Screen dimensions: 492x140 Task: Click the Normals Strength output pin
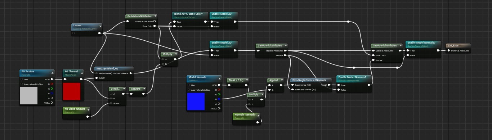click(x=258, y=122)
